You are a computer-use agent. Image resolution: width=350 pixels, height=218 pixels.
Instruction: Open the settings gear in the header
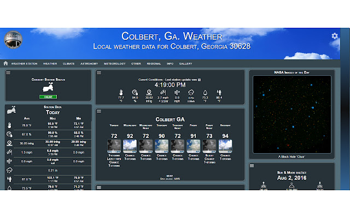click(334, 36)
